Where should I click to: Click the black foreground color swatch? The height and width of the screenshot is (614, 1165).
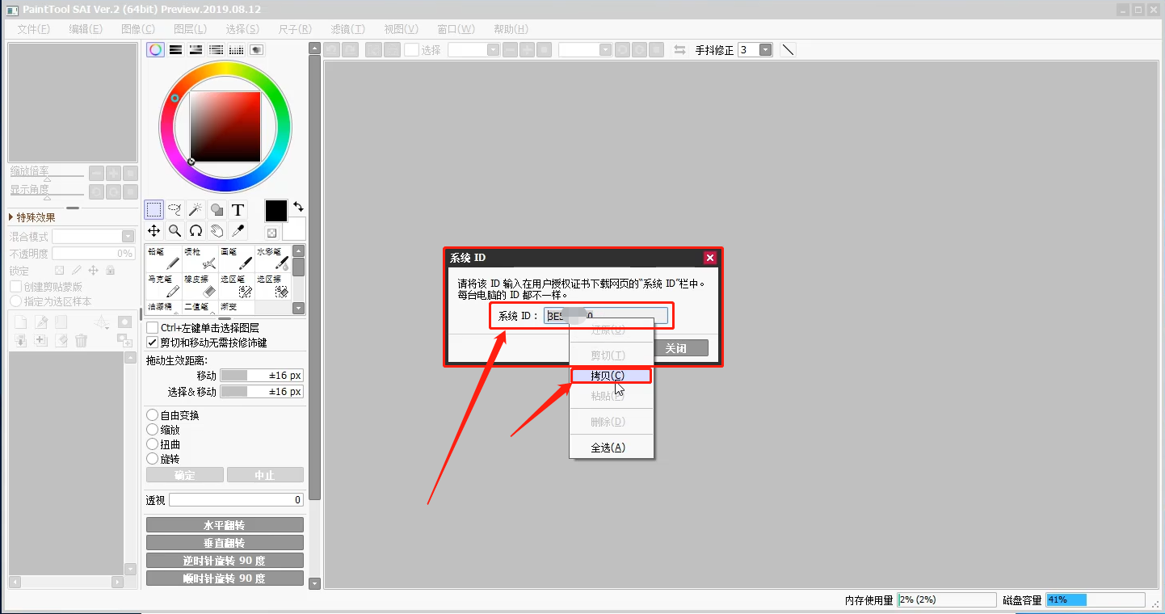276,211
